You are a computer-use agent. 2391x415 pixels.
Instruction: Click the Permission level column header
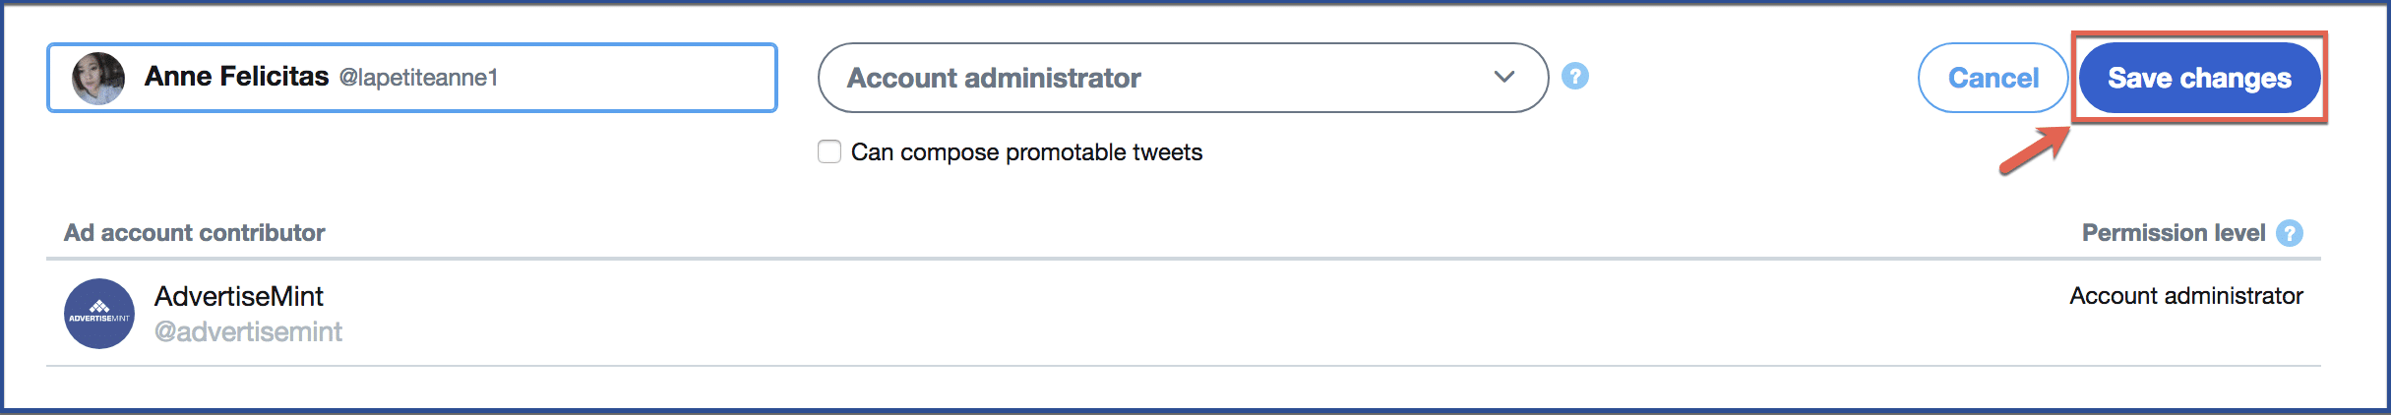[x=2174, y=233]
